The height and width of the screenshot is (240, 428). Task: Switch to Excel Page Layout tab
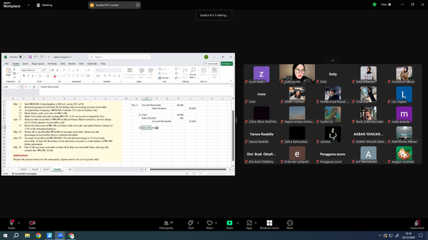38,64
